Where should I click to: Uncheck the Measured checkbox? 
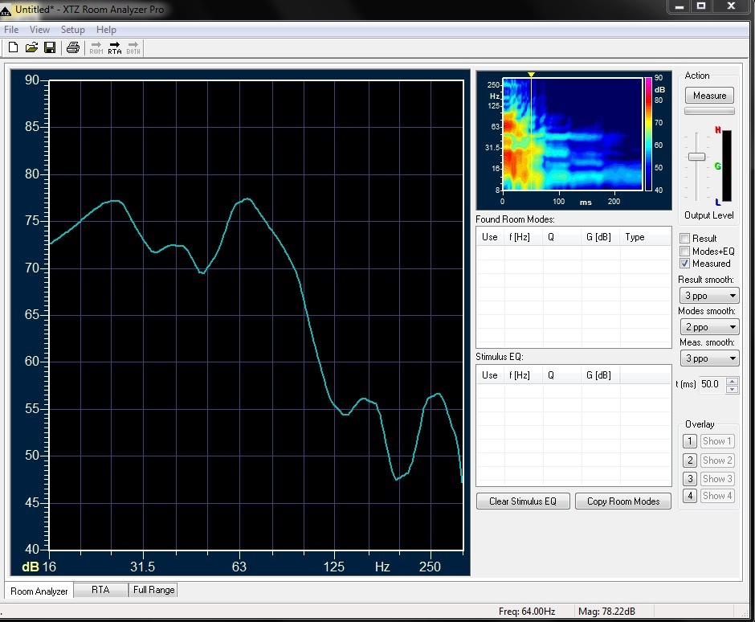684,264
